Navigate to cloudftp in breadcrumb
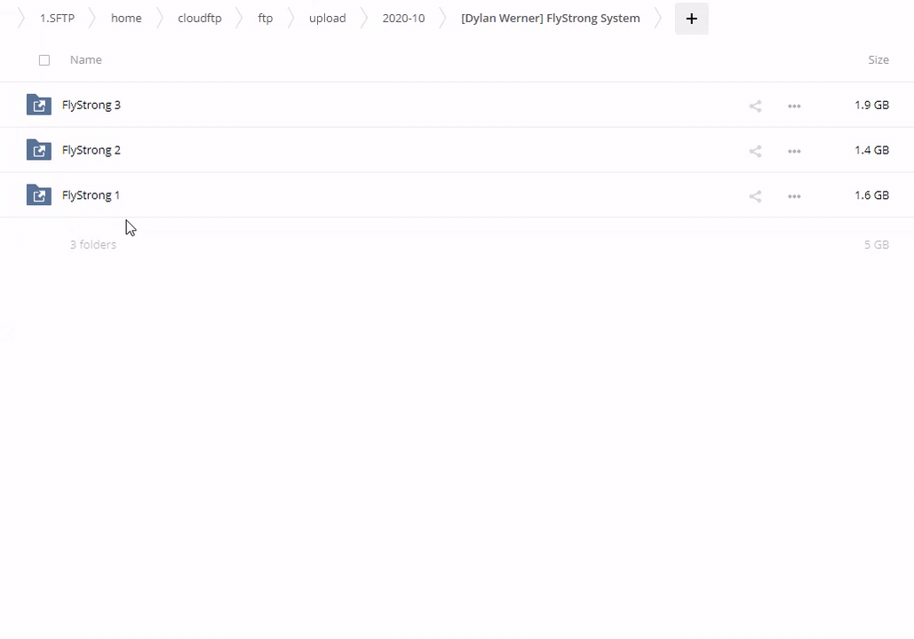This screenshot has height=639, width=914. (x=200, y=19)
